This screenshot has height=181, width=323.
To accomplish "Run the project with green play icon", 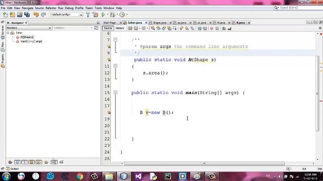I will 103,15.
